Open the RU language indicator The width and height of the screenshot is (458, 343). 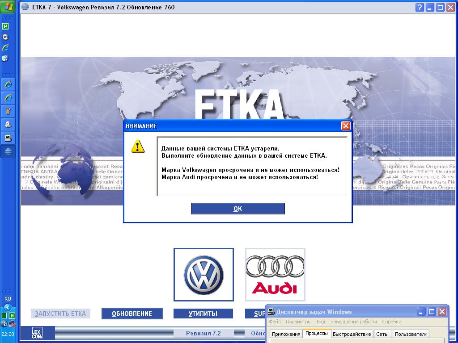(8, 299)
